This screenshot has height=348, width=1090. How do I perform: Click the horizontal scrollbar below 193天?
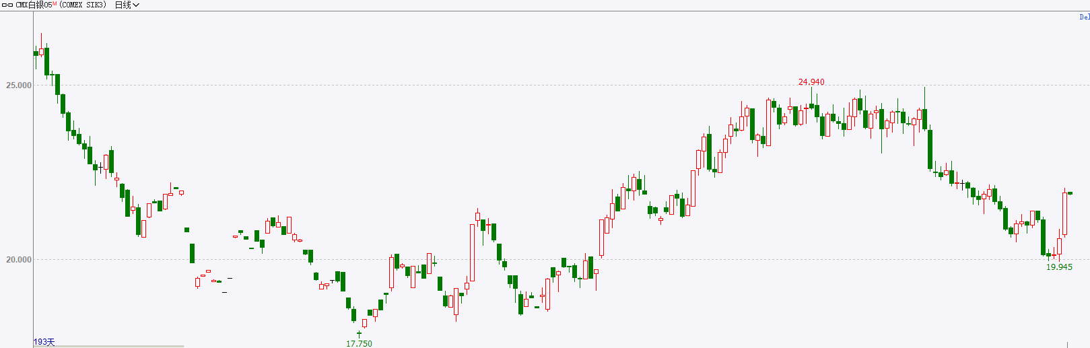click(x=108, y=347)
